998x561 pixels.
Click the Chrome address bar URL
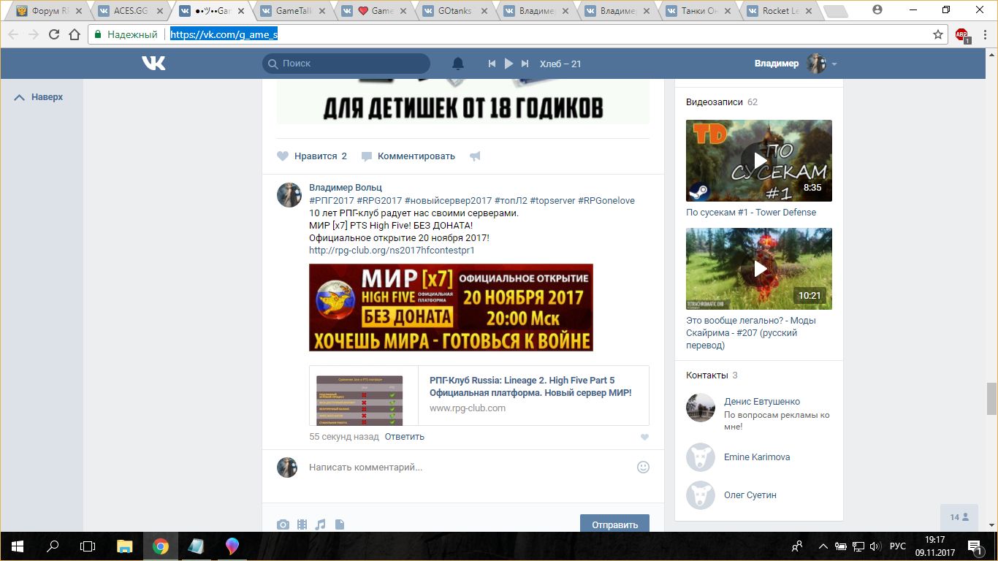224,34
